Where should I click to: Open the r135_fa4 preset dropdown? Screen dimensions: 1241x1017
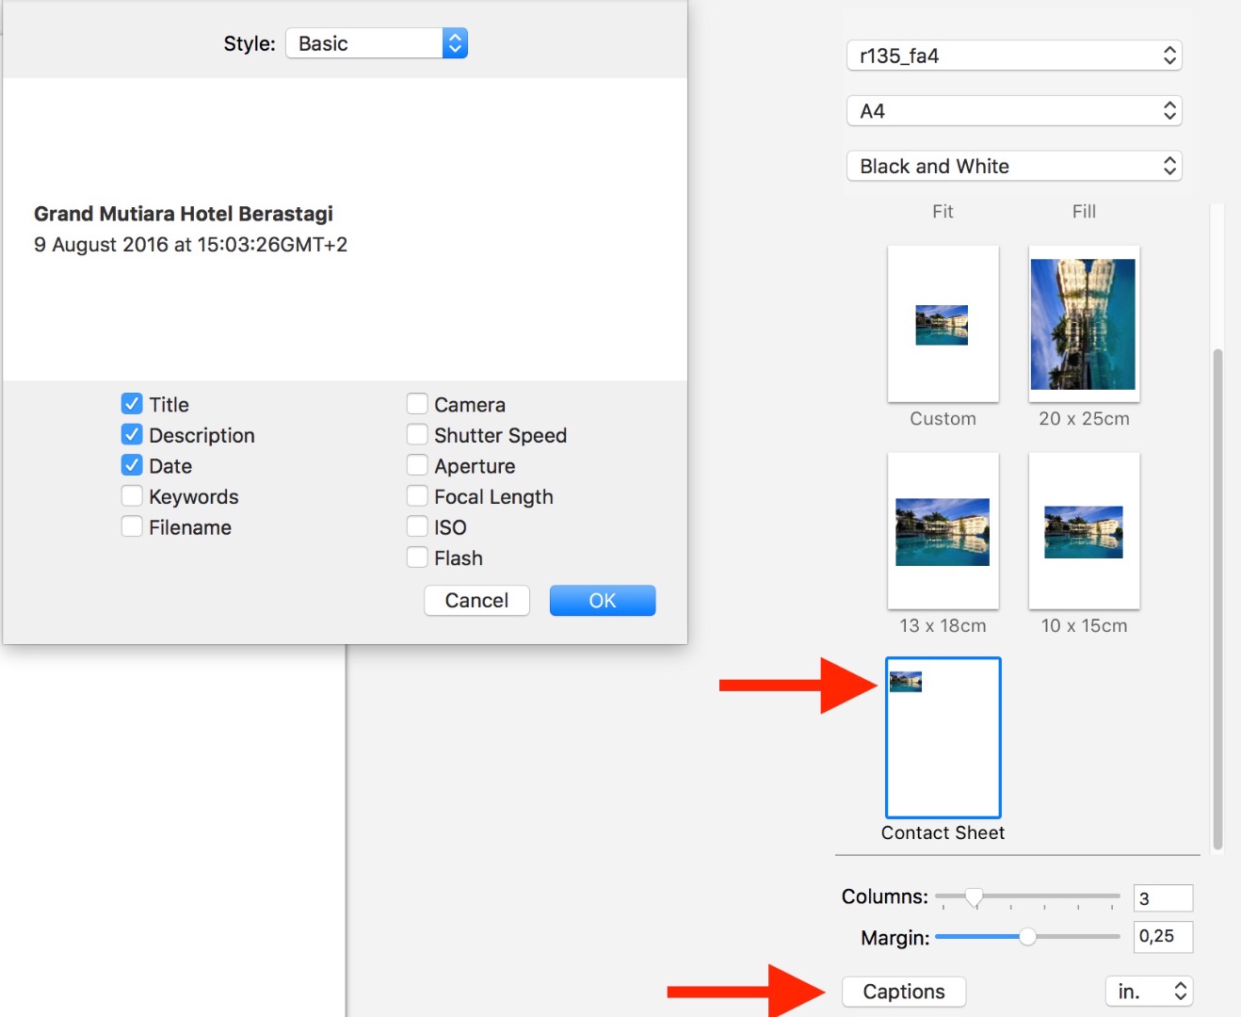click(x=1014, y=56)
